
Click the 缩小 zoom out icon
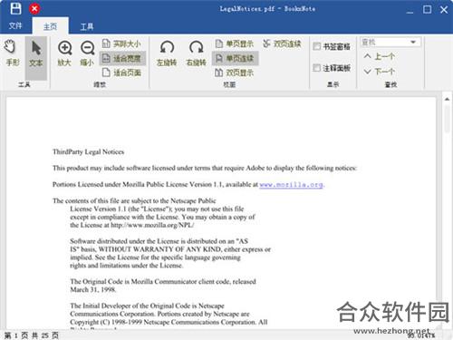pos(88,53)
